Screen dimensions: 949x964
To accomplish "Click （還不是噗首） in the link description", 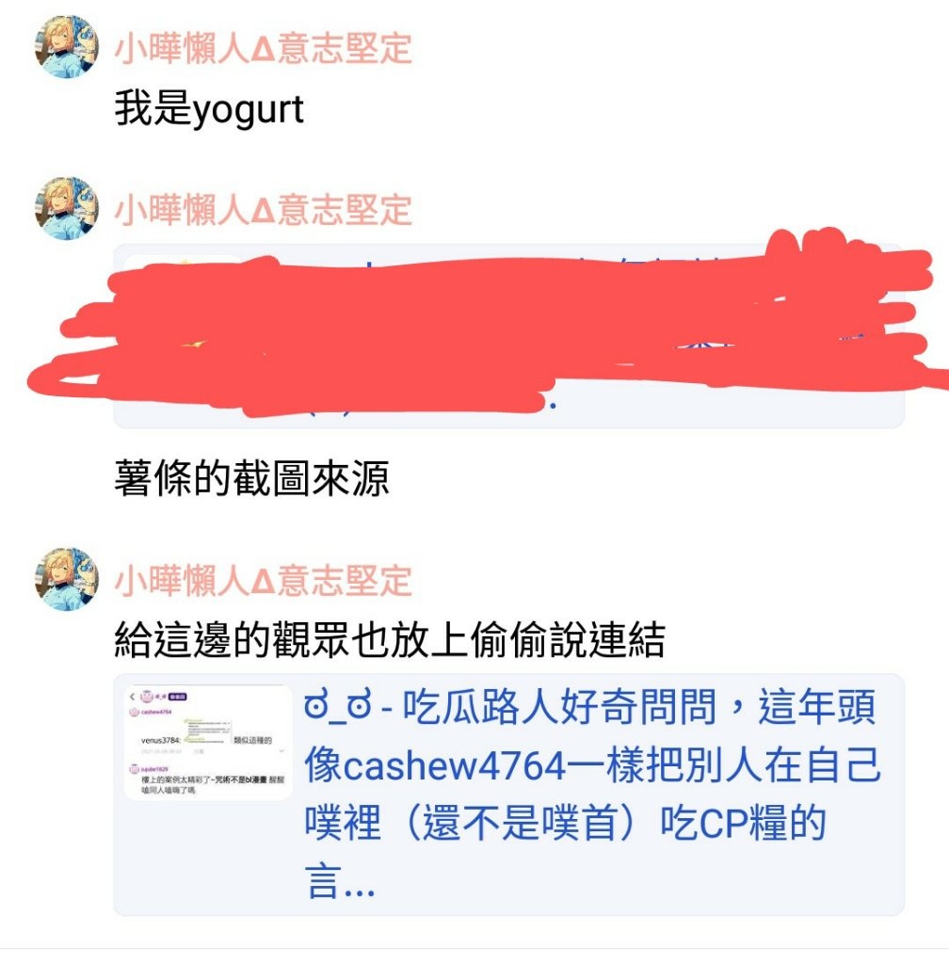I will click(520, 824).
